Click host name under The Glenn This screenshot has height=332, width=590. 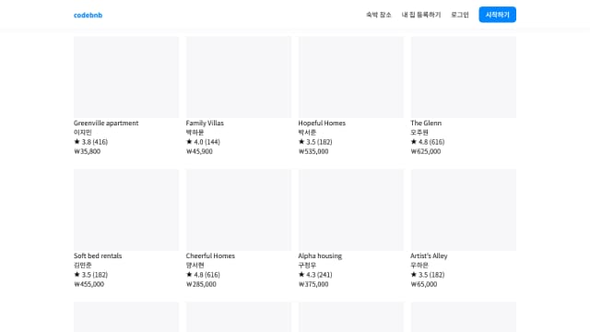(x=419, y=133)
